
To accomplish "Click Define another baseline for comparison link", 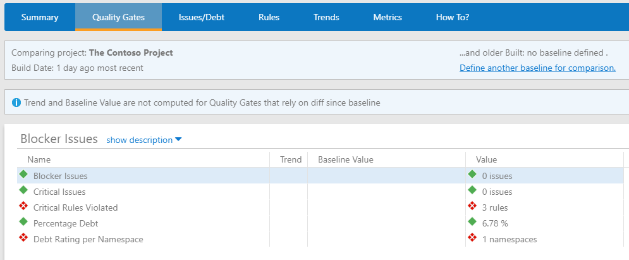I will pyautogui.click(x=537, y=68).
